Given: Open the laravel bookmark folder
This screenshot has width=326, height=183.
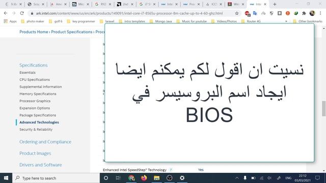Looking at the screenshot, I should click(107, 21).
